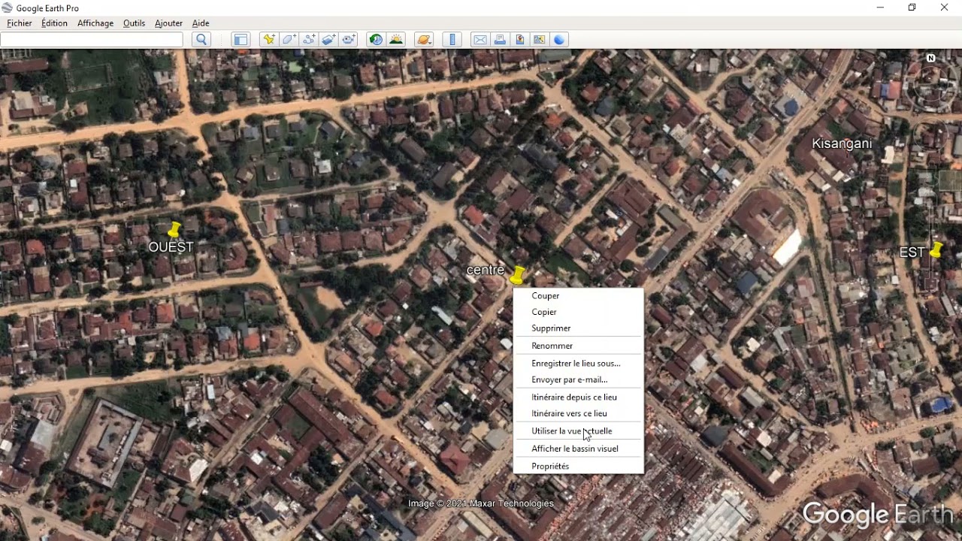This screenshot has width=962, height=541.
Task: Open the Édition menu
Action: tap(54, 23)
